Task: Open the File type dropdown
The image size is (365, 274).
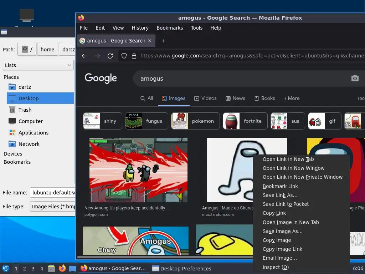Action: click(53, 207)
